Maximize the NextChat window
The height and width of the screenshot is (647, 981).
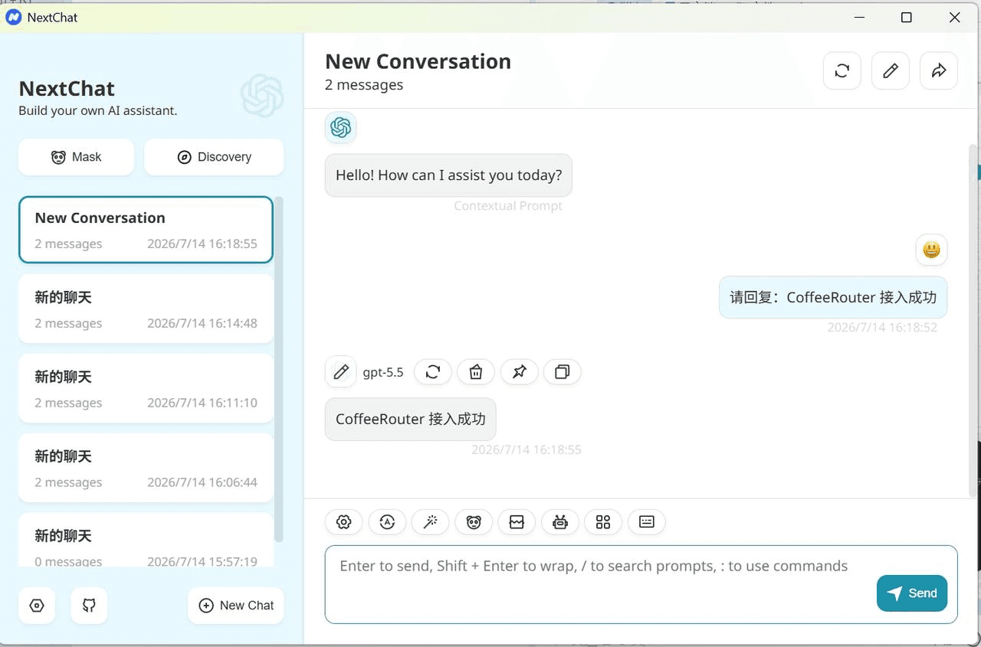click(907, 17)
